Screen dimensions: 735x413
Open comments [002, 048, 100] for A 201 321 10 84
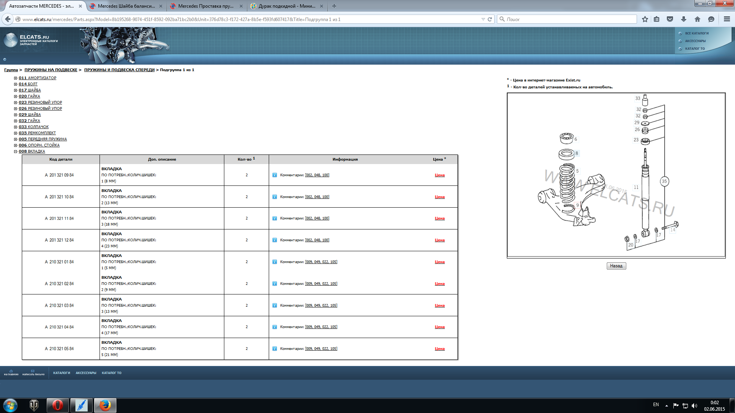pos(317,197)
